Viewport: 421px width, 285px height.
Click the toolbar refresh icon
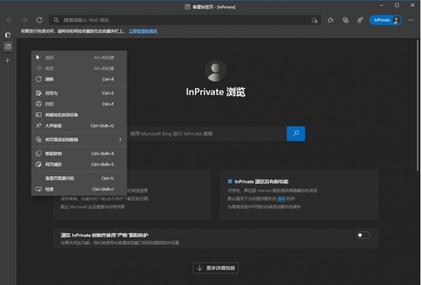pos(39,20)
